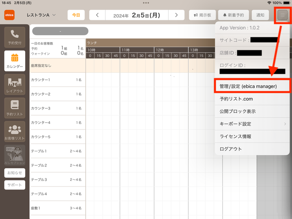
Task: Select the テーブル1 seat row
Action: click(x=58, y=151)
